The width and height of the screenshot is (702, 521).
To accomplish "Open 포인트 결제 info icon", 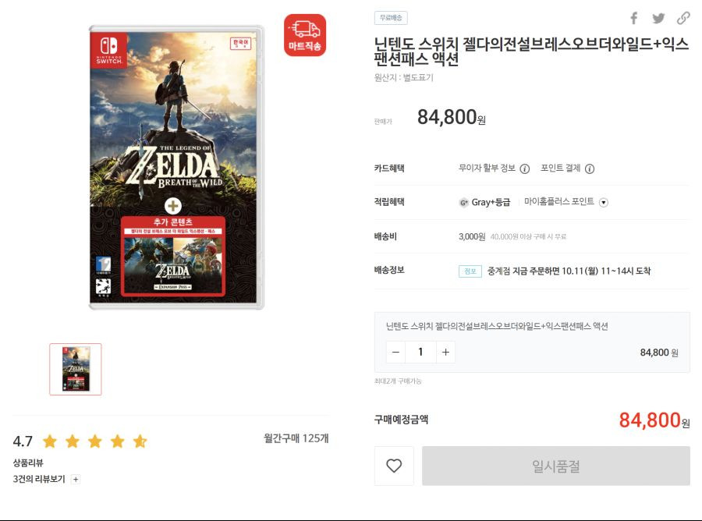I will (590, 168).
